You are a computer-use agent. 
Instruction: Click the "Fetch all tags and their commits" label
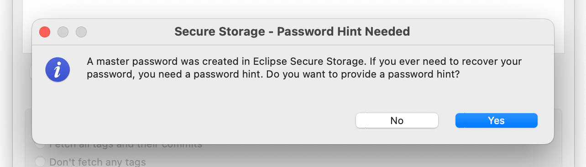tap(126, 146)
